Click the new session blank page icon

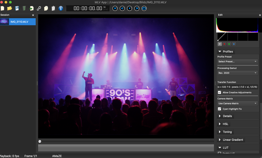pyautogui.click(x=2, y=8)
